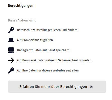The width and height of the screenshot is (112, 100).
Task: Open Erfahren Sie mehr über Berechtigungen
Action: (x=57, y=87)
